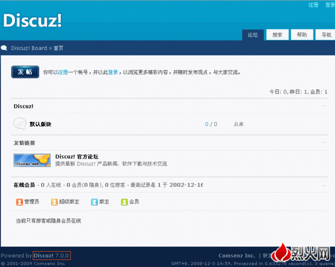
Task: Click 首页 in the breadcrumb
Action: click(x=58, y=48)
